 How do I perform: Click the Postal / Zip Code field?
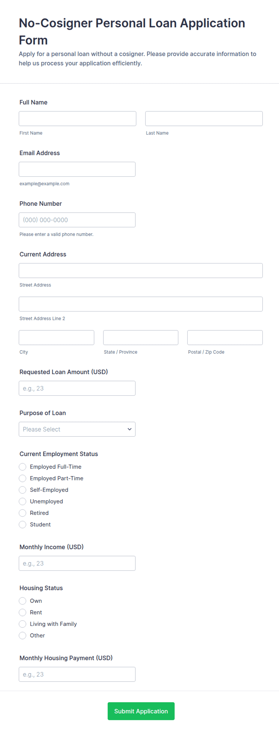[x=225, y=338]
